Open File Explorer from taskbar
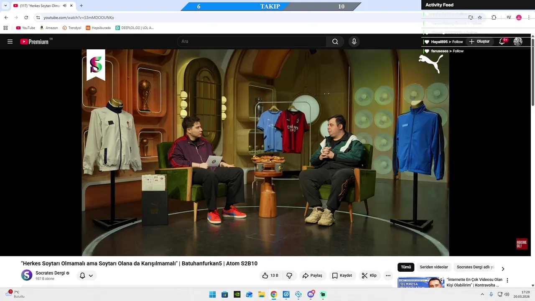 261,294
